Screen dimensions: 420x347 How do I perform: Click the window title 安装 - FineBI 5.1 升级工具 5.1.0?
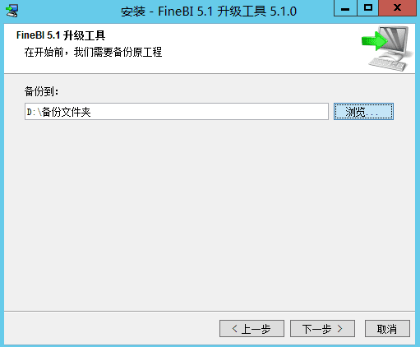pos(209,12)
